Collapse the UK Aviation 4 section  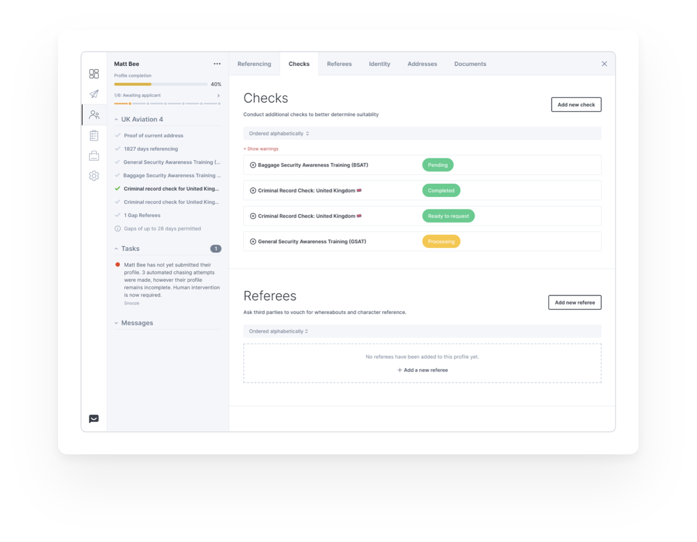pos(116,120)
